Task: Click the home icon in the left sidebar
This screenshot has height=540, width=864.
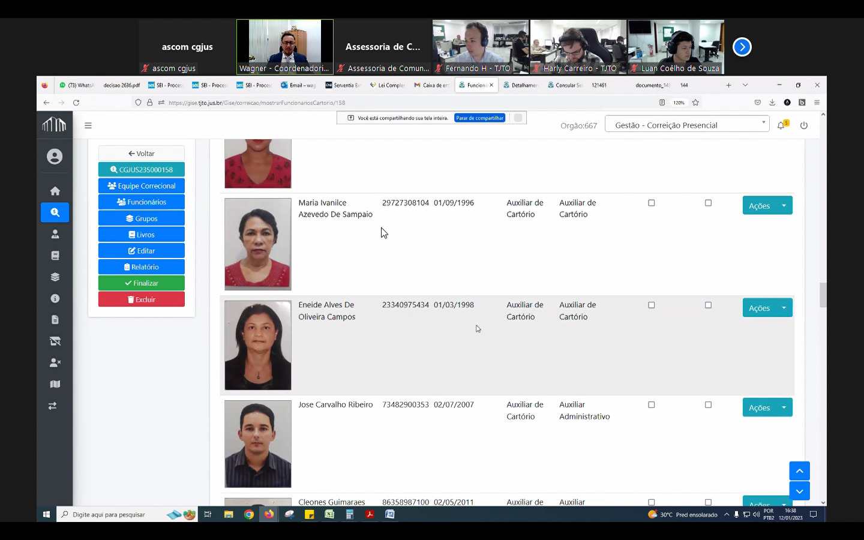Action: click(x=55, y=191)
